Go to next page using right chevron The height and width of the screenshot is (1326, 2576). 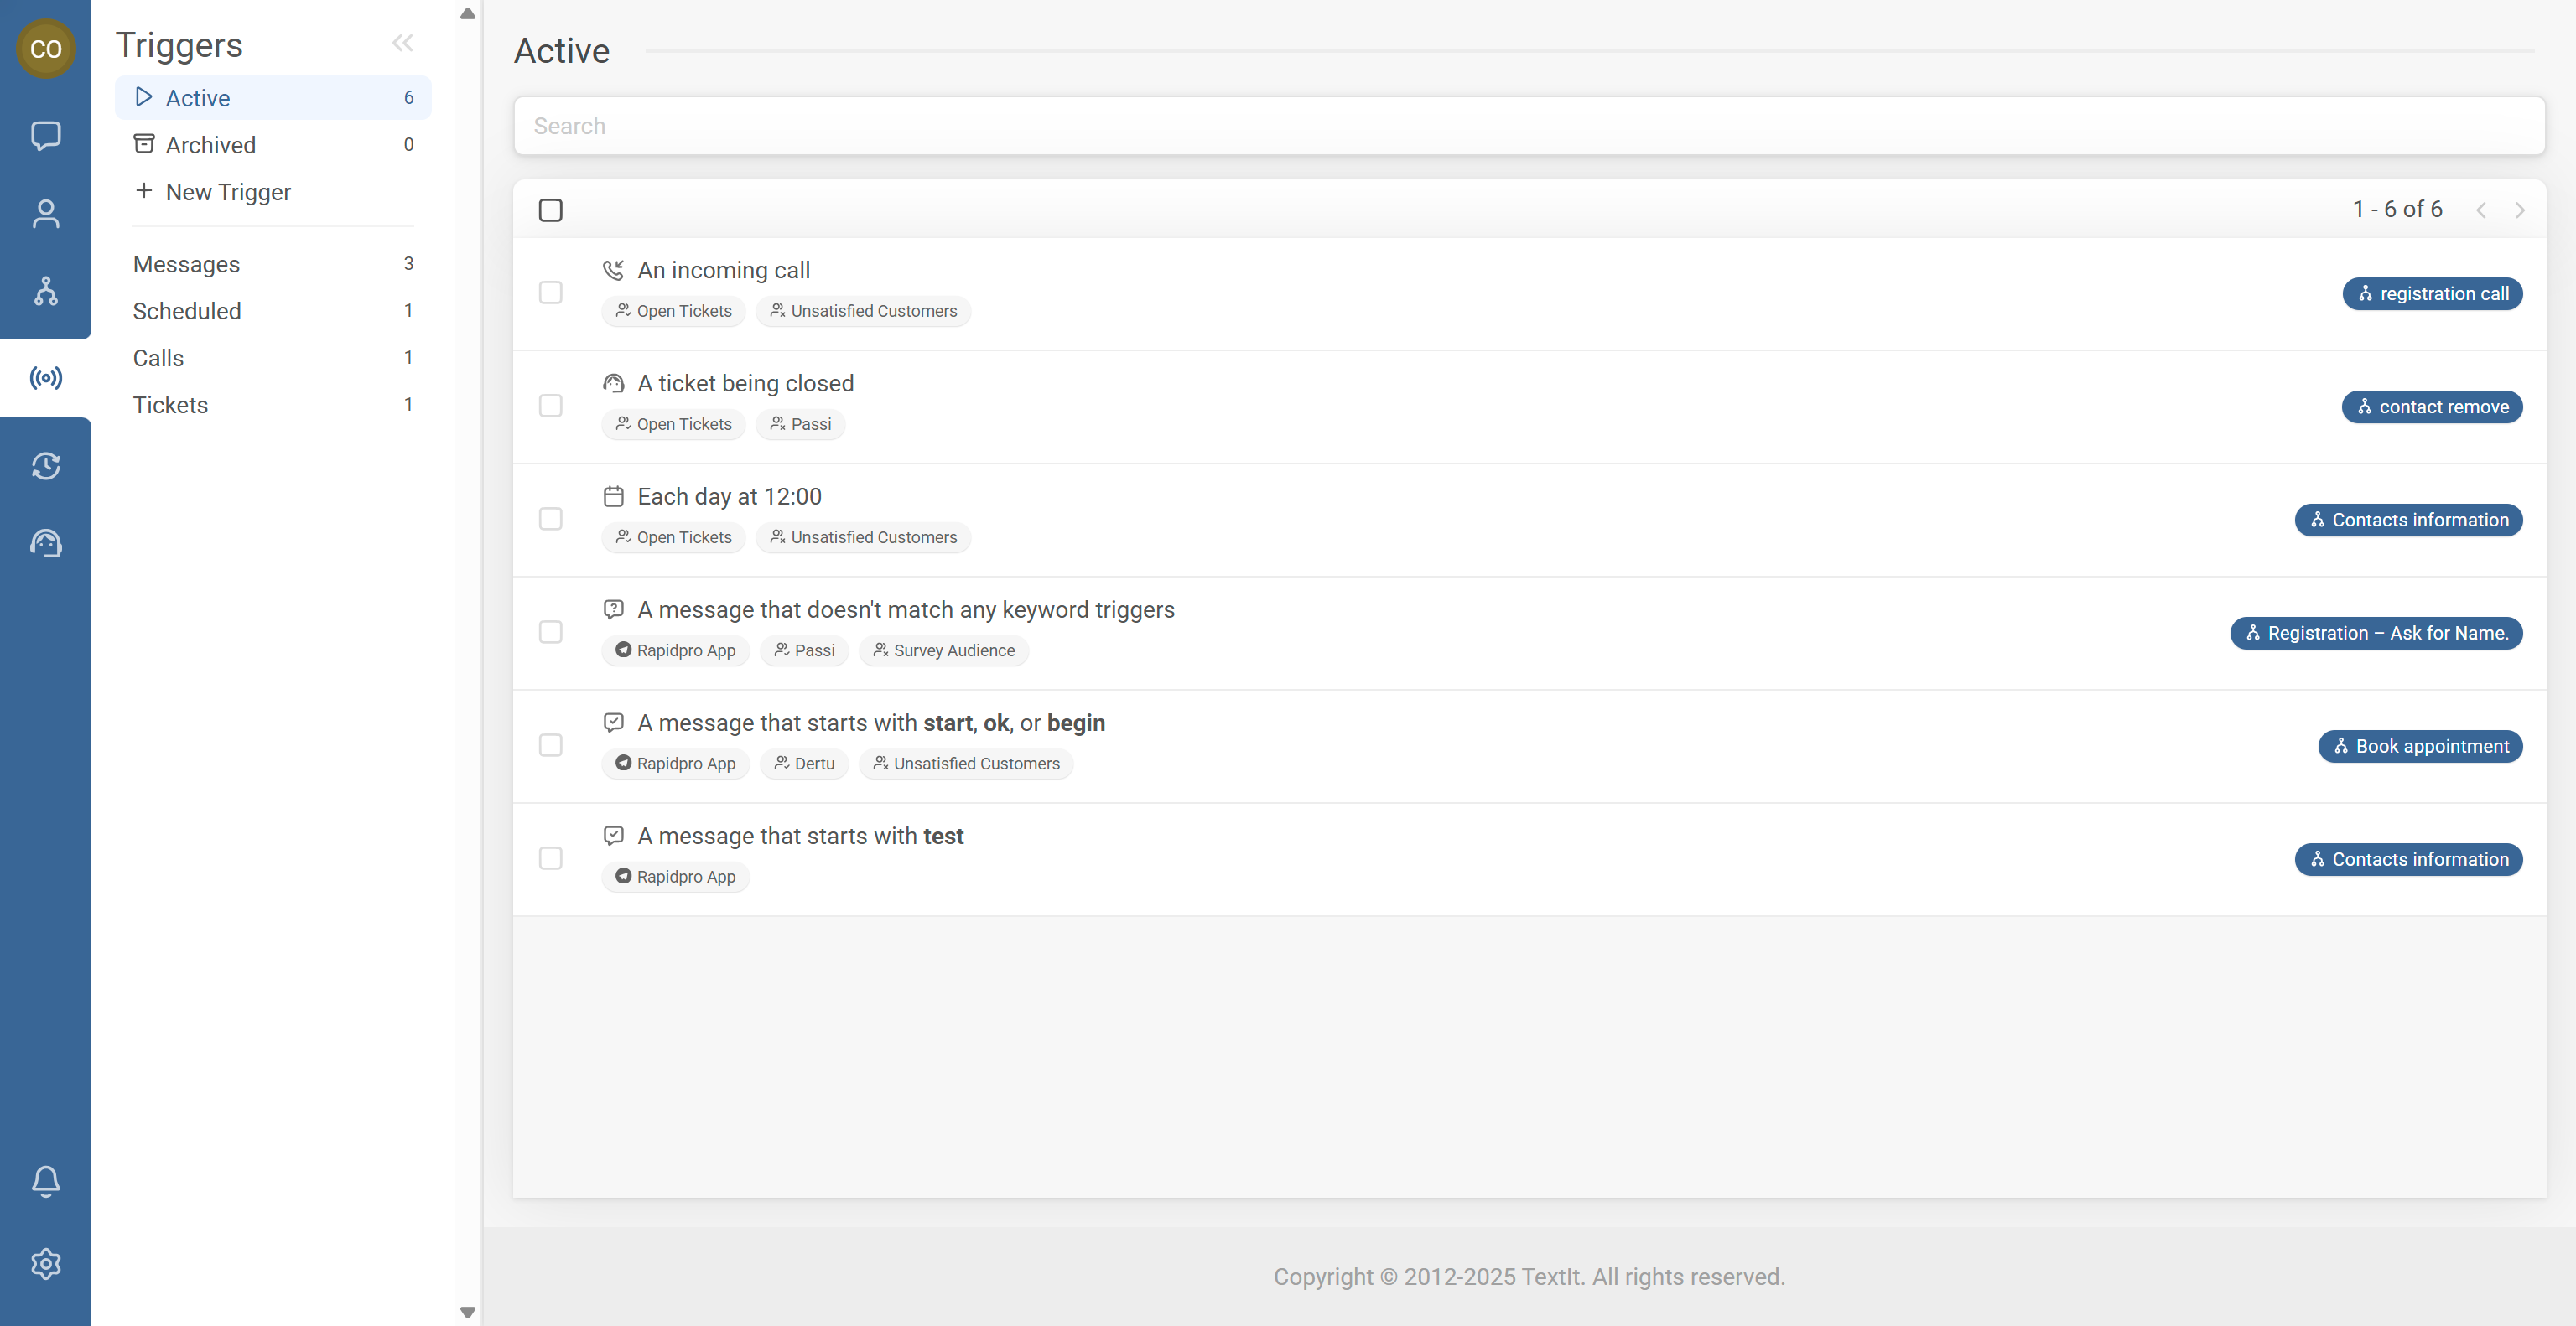[2519, 210]
